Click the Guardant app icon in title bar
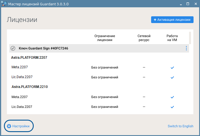The width and height of the screenshot is (200, 136). [x=4, y=4]
